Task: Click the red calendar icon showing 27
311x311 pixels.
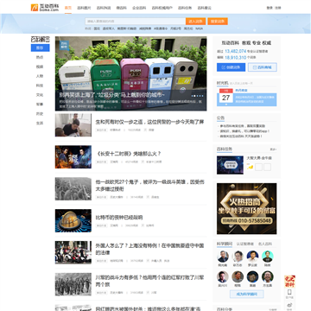Action: coord(226,95)
